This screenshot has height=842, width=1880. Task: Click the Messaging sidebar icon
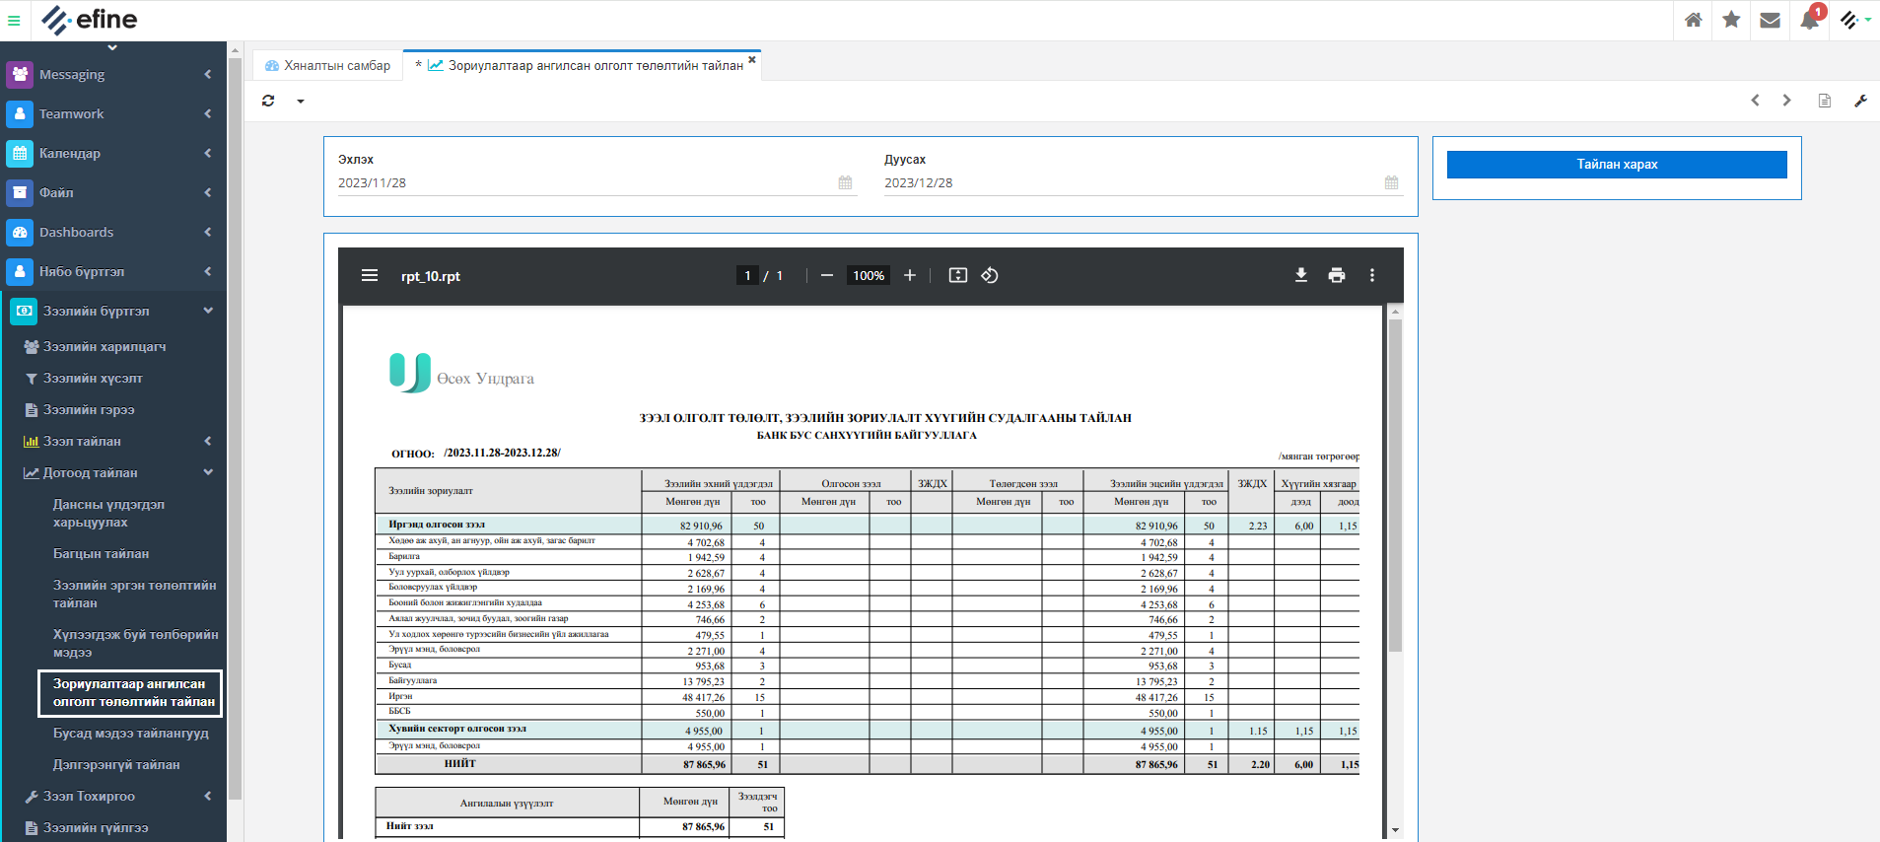click(20, 74)
